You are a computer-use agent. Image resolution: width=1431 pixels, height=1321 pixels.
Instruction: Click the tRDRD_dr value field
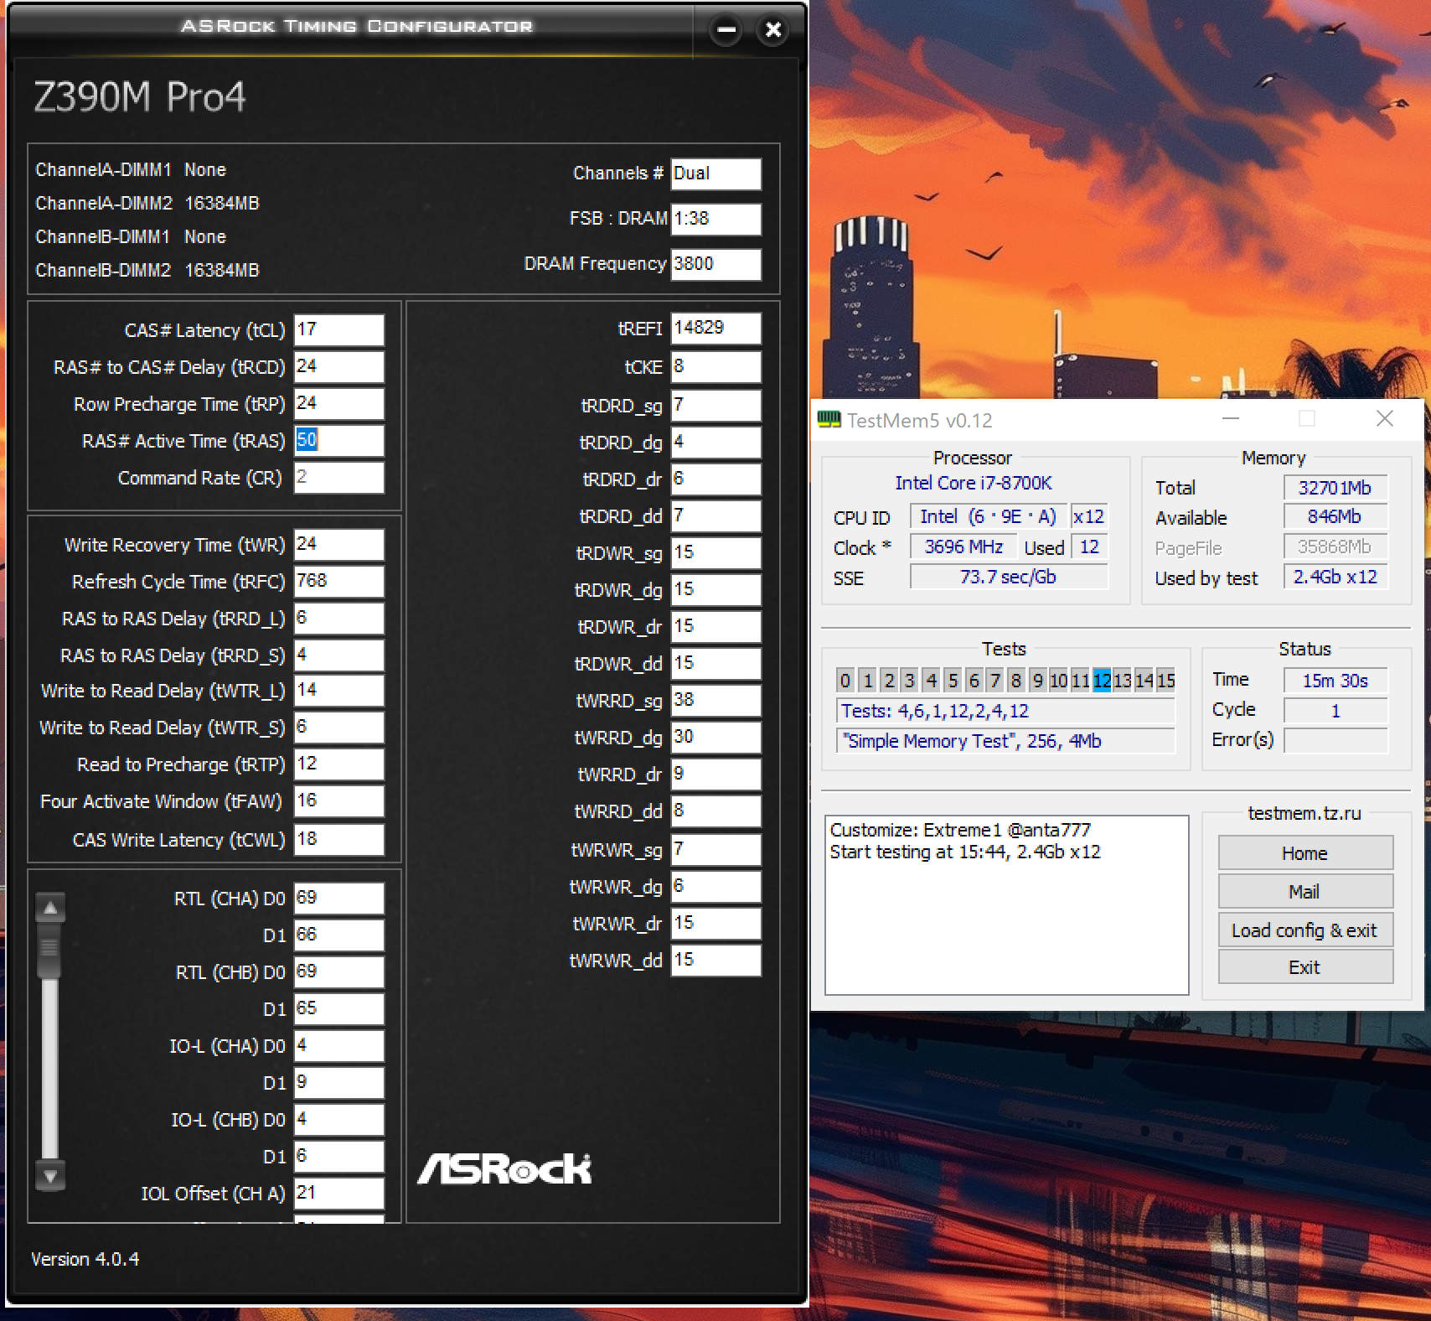tap(716, 479)
